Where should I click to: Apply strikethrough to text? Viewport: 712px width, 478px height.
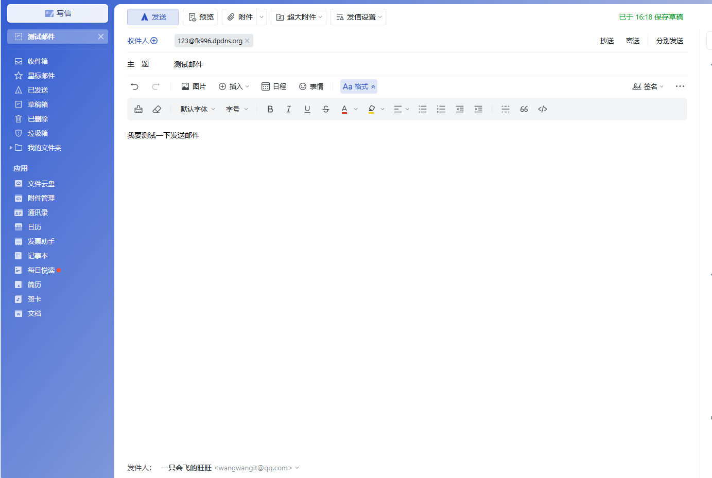tap(326, 109)
